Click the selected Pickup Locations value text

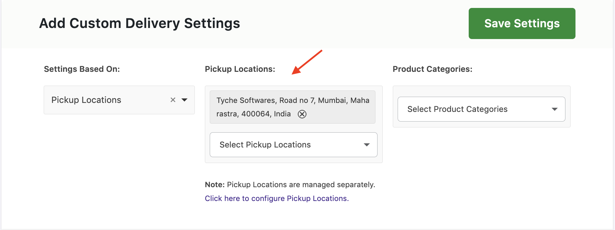tap(86, 100)
